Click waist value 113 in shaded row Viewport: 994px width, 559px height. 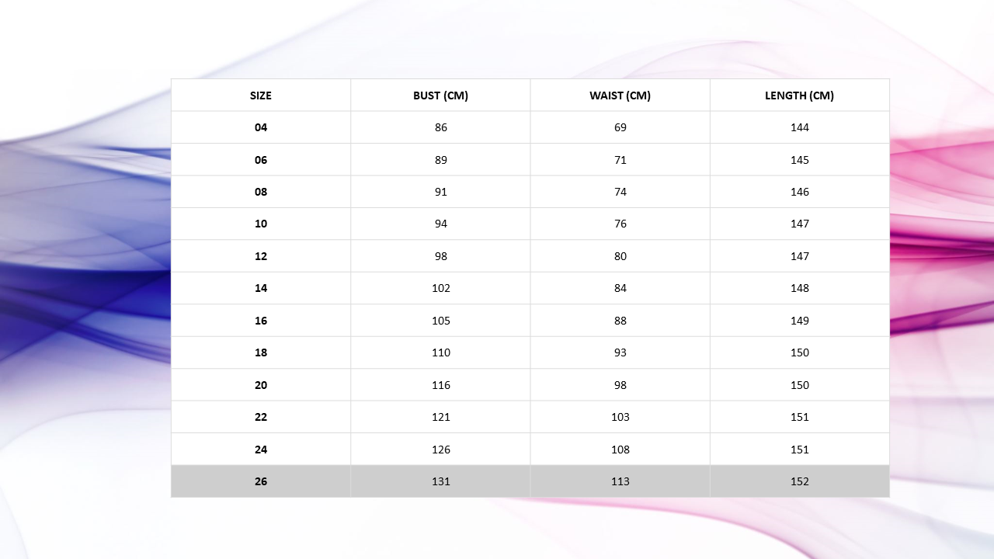[x=620, y=481]
